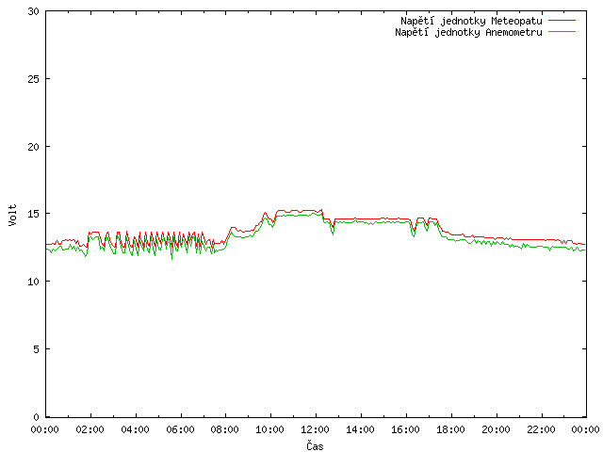This screenshot has width=603, height=452.
Task: Click the y-axis label '10'
Action: coord(34,282)
